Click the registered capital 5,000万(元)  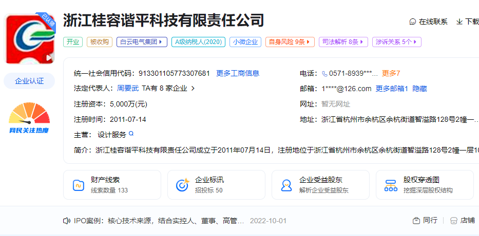129,104
